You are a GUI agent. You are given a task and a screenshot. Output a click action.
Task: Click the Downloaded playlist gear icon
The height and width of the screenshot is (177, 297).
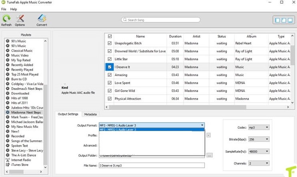point(8,93)
